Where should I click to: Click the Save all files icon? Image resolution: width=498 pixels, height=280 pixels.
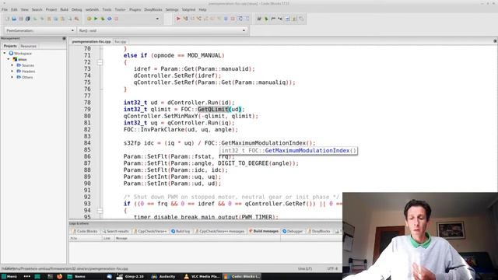coord(28,19)
